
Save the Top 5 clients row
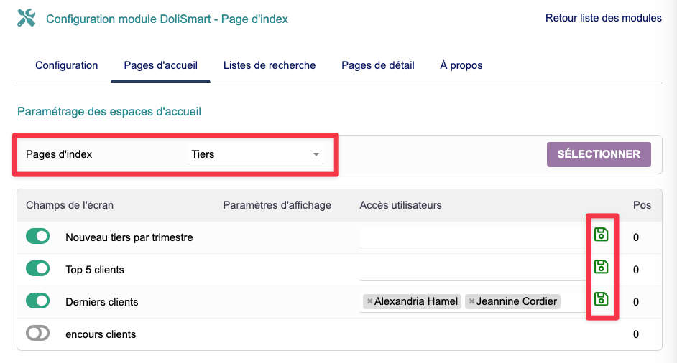[x=601, y=267]
